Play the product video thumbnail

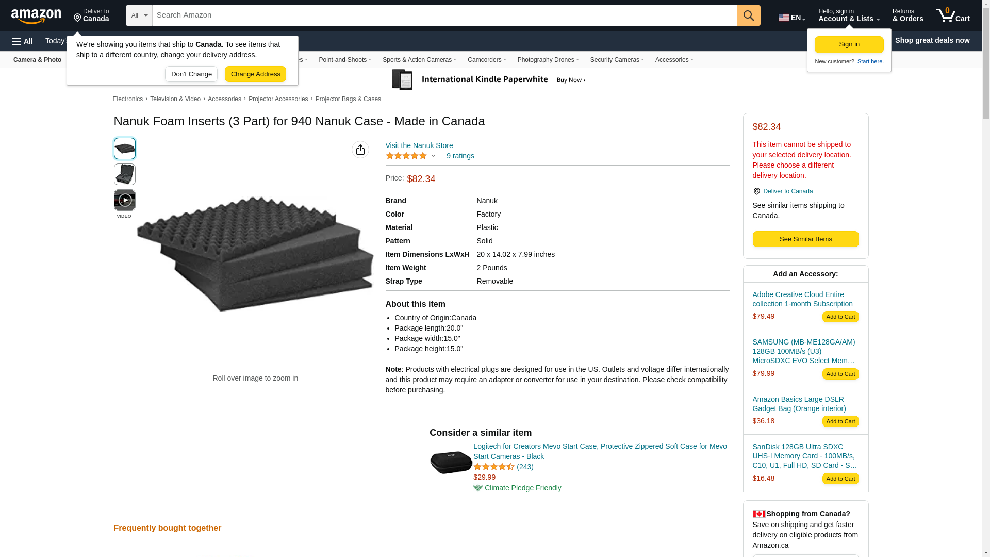click(x=125, y=200)
